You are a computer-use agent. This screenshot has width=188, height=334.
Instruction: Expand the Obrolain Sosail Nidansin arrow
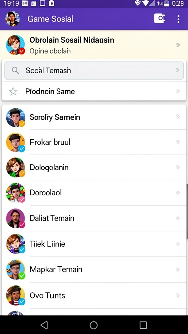178,45
